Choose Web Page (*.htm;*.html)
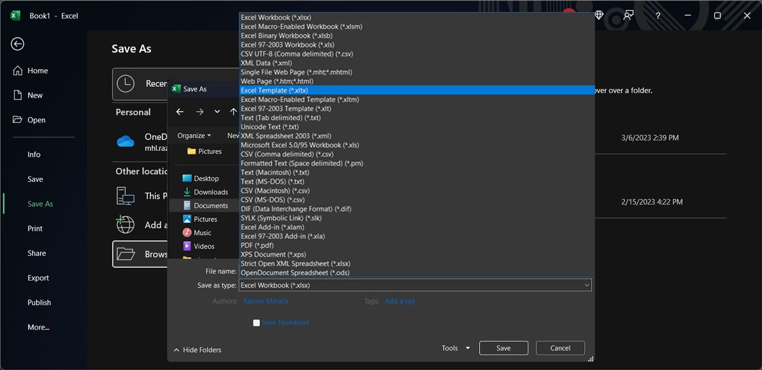762x370 pixels. pyautogui.click(x=416, y=81)
